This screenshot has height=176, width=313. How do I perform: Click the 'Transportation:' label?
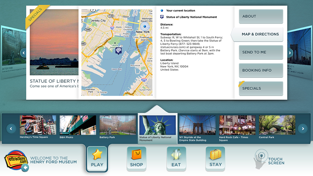[x=171, y=34]
